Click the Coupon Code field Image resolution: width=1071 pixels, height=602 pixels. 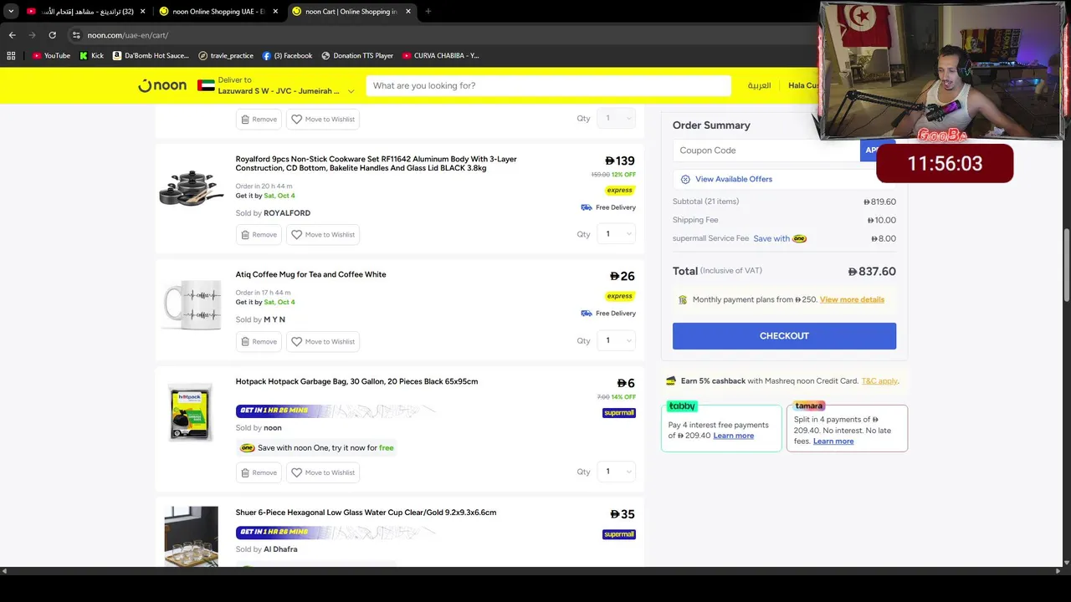pyautogui.click(x=766, y=150)
